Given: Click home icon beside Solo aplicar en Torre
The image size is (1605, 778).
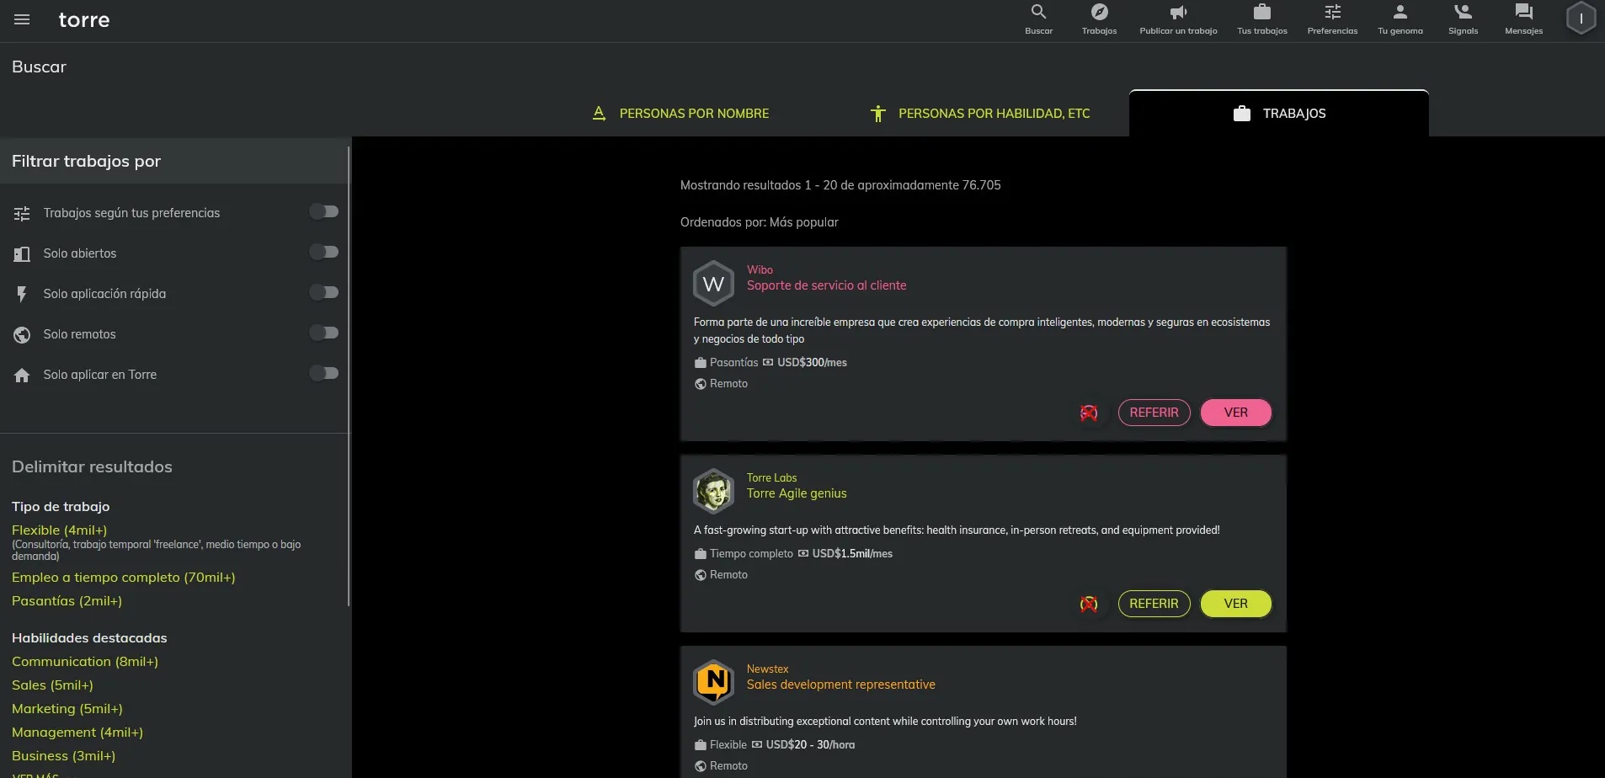Looking at the screenshot, I should [22, 375].
